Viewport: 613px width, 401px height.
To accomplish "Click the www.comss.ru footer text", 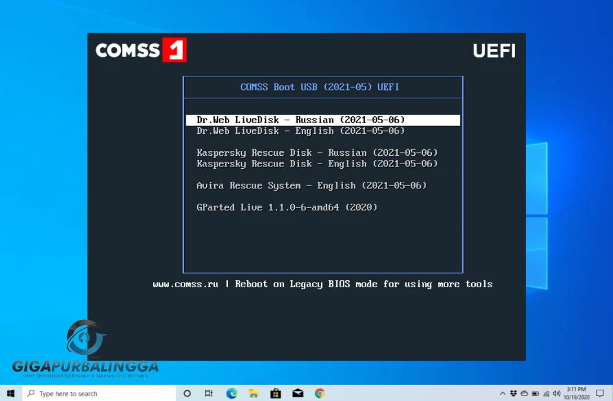I will coord(186,284).
